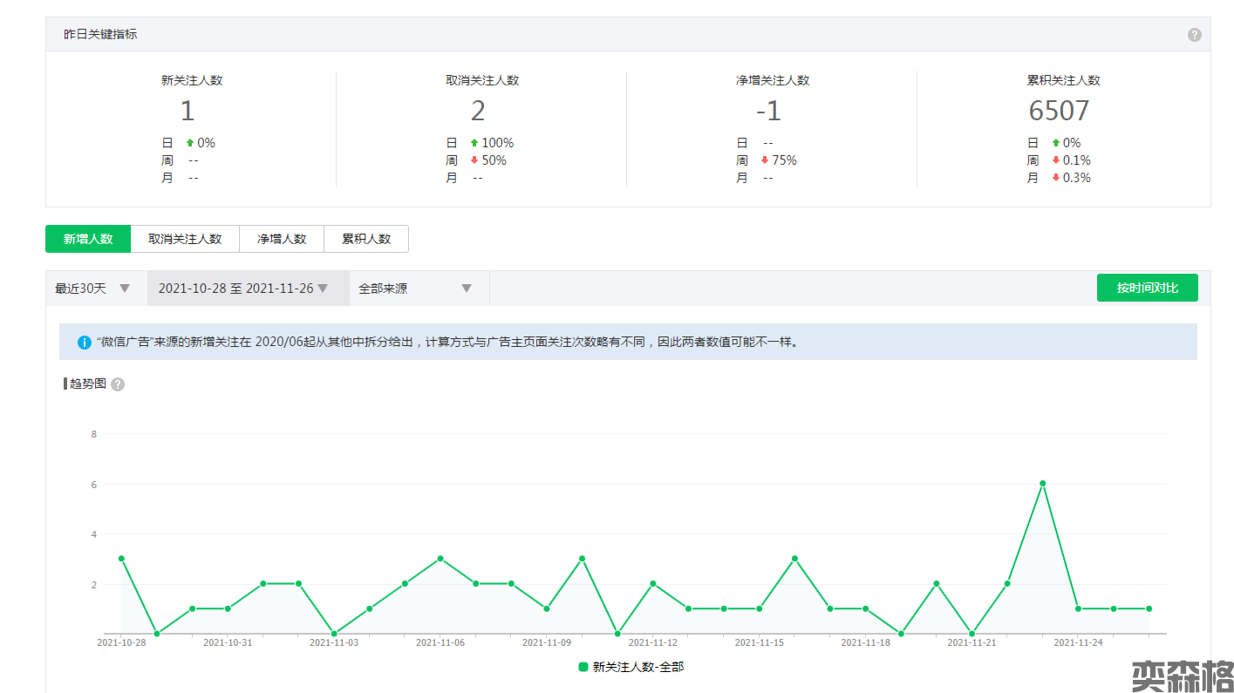Select the 累积人数 tab
Viewport: 1234px width, 693px height.
366,239
